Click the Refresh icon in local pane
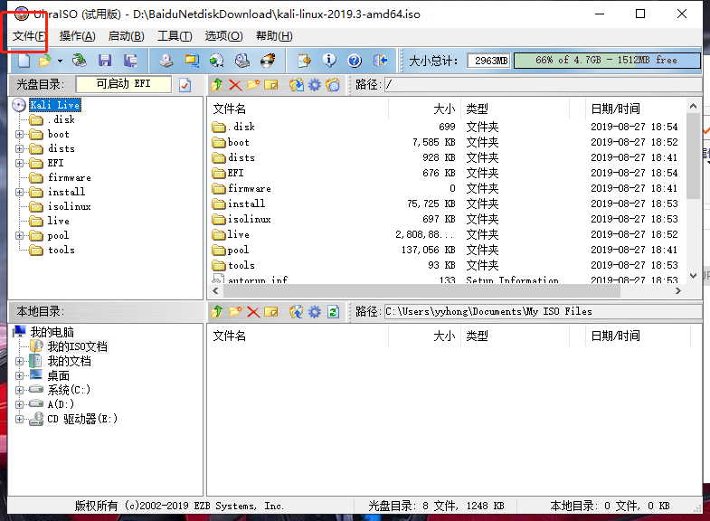Viewport: 710px width, 521px height. click(x=333, y=312)
